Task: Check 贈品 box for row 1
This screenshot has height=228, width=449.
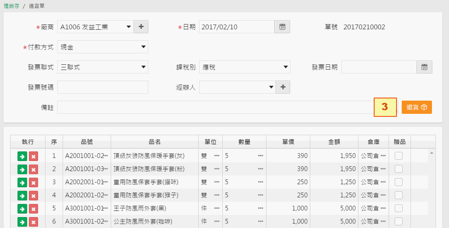Action: (399, 156)
